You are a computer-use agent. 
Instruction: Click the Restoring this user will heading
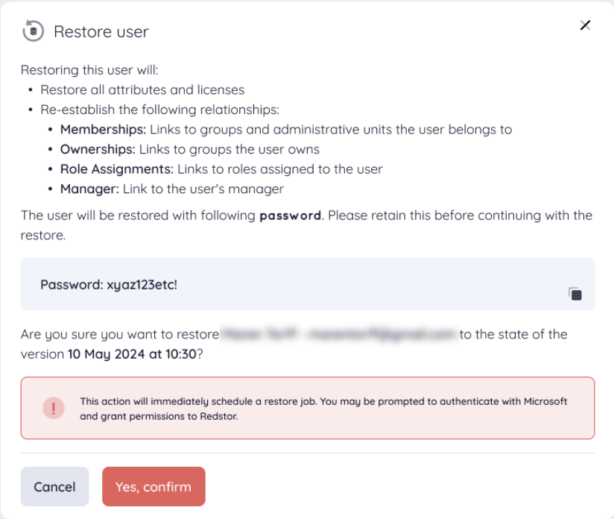coord(89,70)
